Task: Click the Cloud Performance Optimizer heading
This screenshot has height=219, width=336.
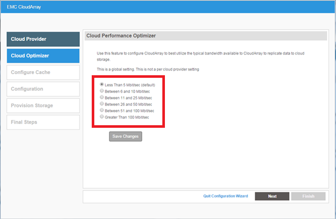Action: coord(121,36)
